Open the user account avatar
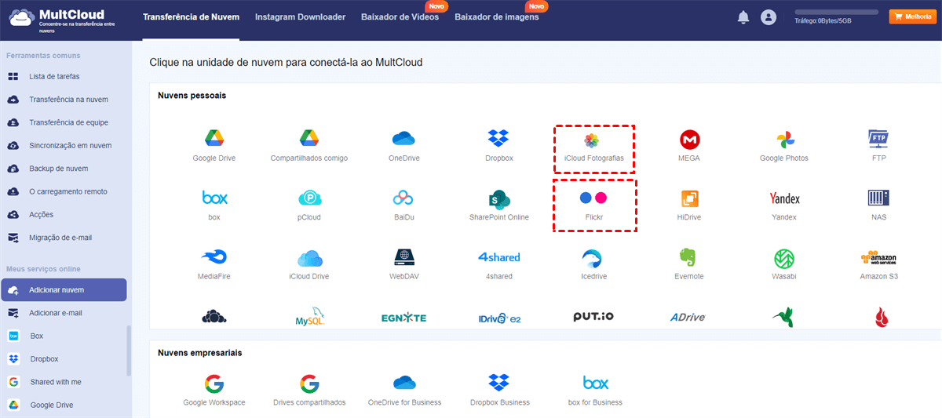The width and height of the screenshot is (942, 418). pyautogui.click(x=769, y=17)
